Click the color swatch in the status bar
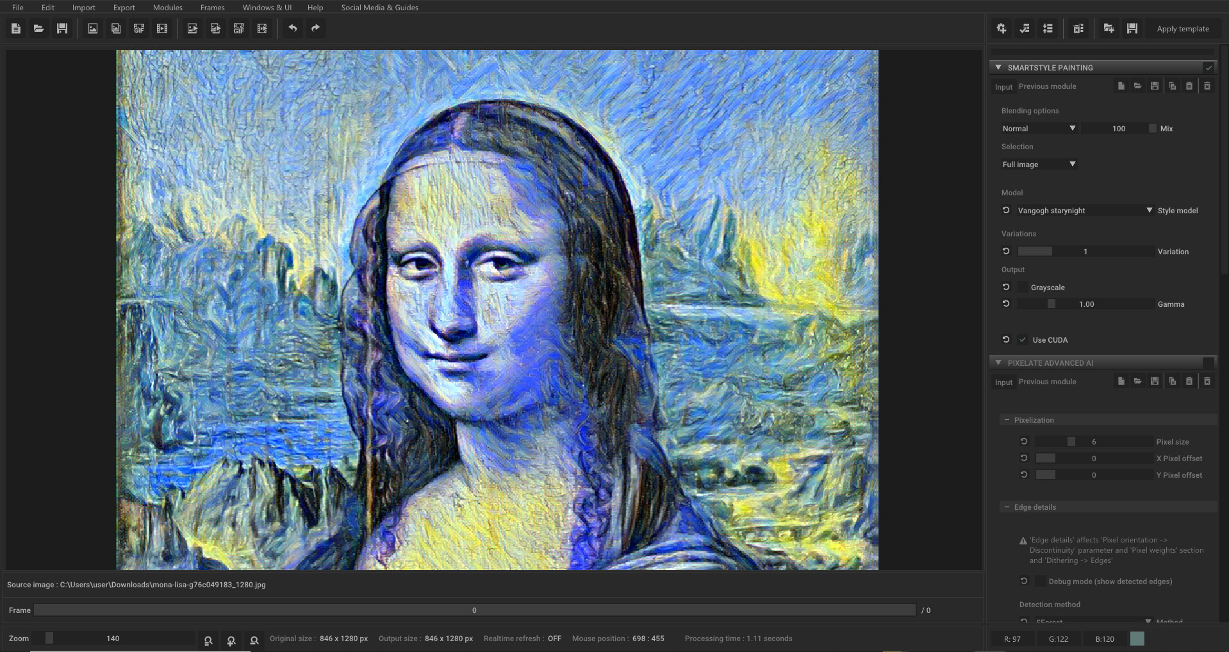 point(1137,639)
